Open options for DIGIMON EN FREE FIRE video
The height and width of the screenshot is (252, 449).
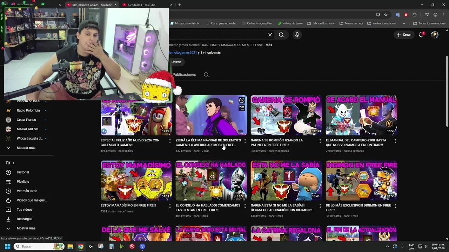[x=395, y=206]
